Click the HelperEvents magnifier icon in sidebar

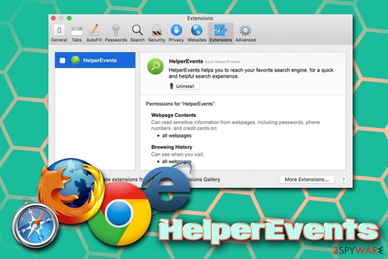point(75,60)
